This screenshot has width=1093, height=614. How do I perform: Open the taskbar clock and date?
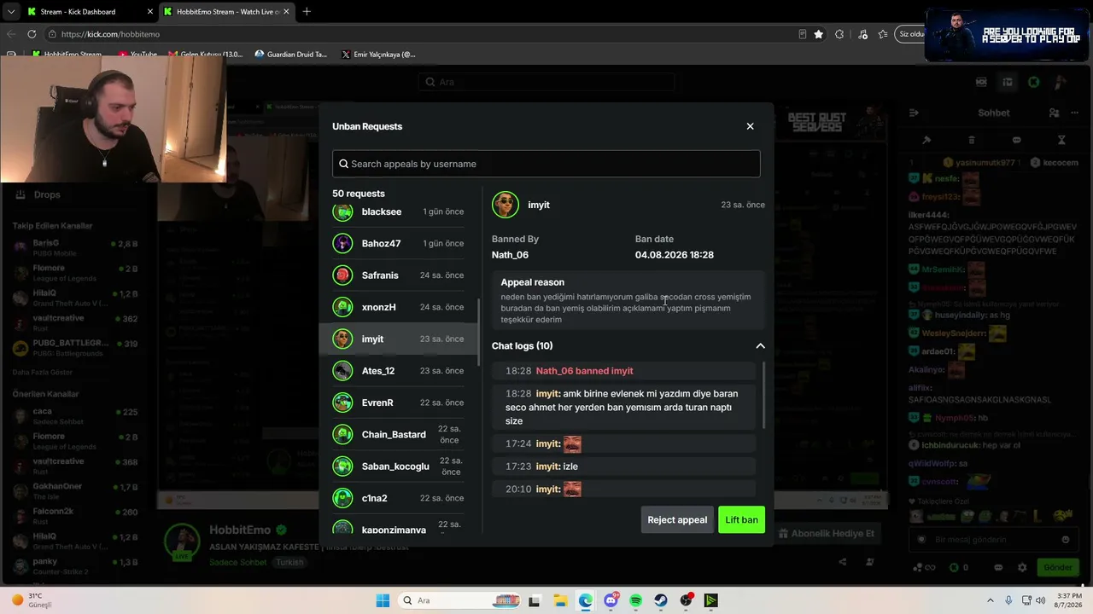[x=1068, y=600]
